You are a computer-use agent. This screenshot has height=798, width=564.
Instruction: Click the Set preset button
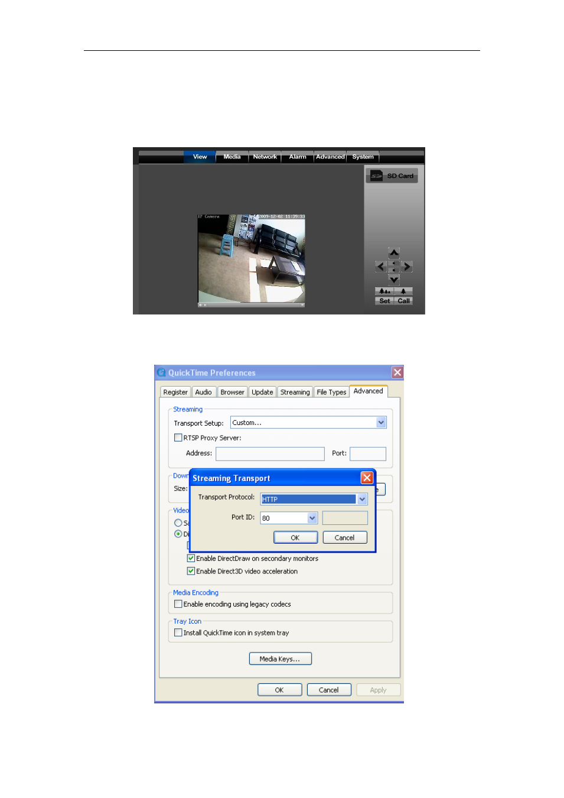(384, 301)
